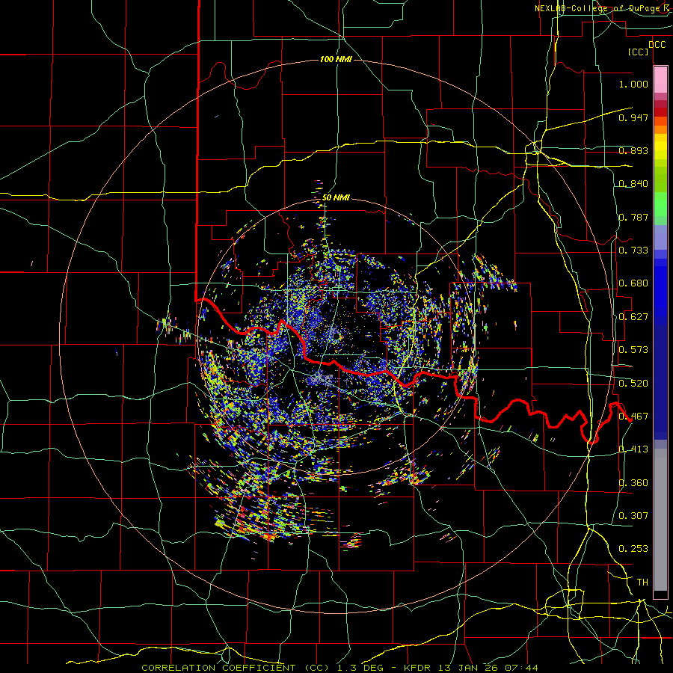Click the Correlation Coefficient product caption
The image size is (673, 673).
pyautogui.click(x=339, y=668)
